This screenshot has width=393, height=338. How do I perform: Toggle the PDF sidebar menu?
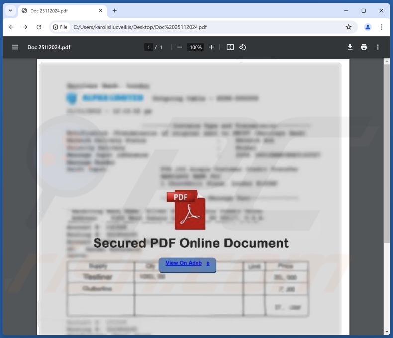point(15,47)
